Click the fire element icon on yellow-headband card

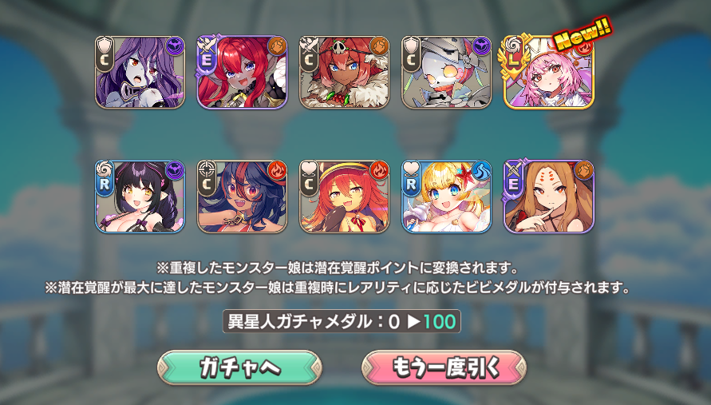coord(380,171)
